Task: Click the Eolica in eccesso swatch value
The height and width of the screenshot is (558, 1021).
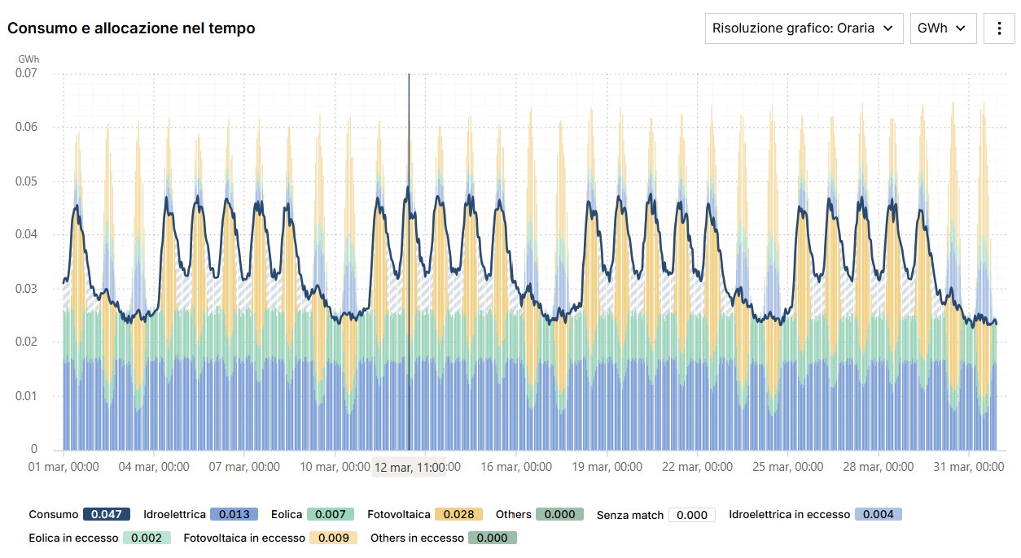Action: click(147, 538)
